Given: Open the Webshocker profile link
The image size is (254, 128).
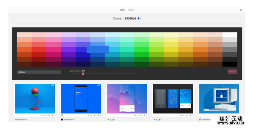Looking at the screenshot, I should coord(22,120).
